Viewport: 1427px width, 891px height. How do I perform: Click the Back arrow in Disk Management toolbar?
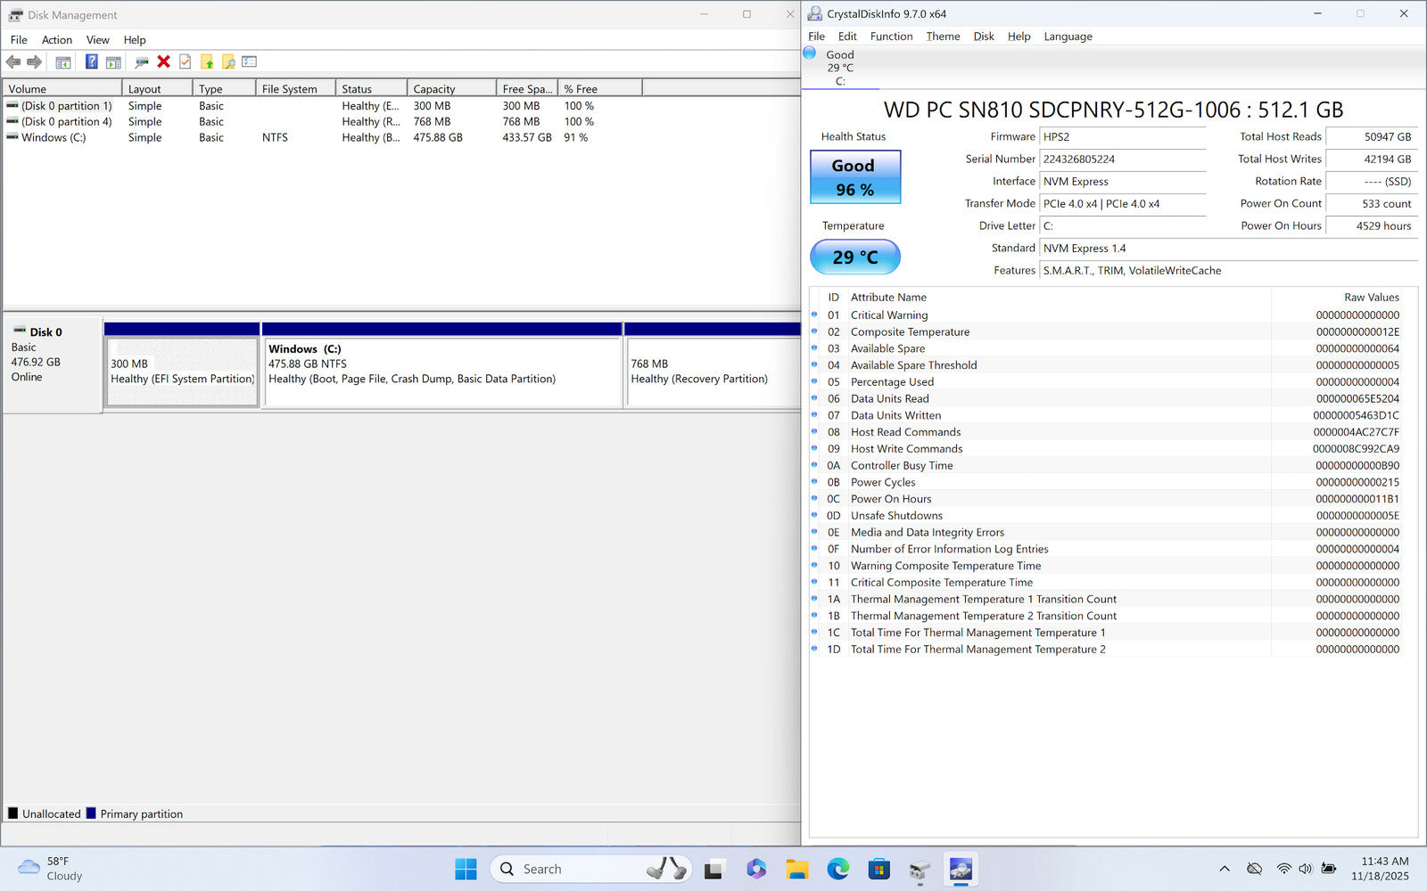pos(13,61)
